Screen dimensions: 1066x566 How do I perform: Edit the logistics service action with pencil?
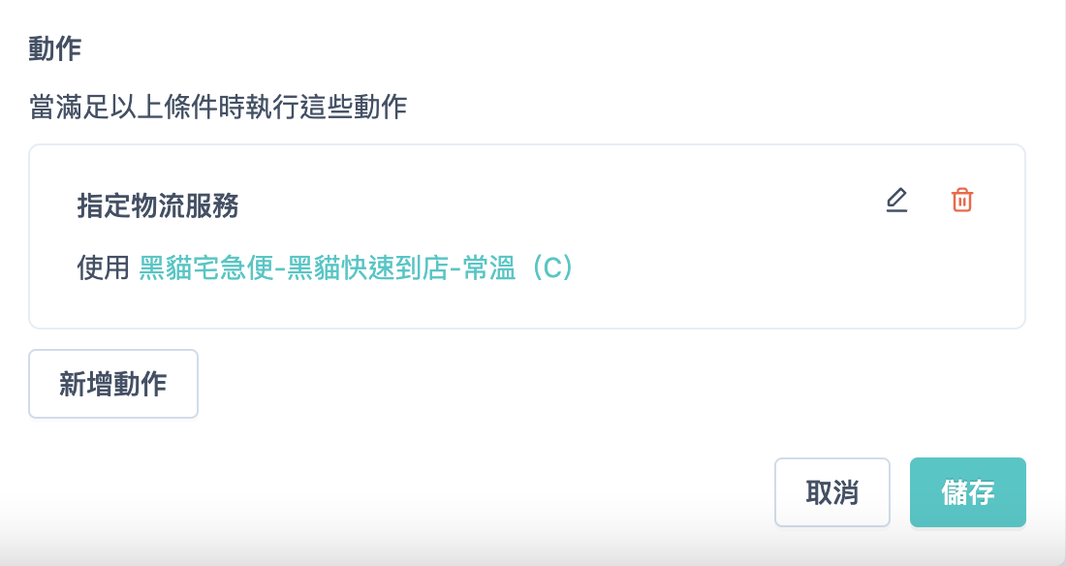896,201
